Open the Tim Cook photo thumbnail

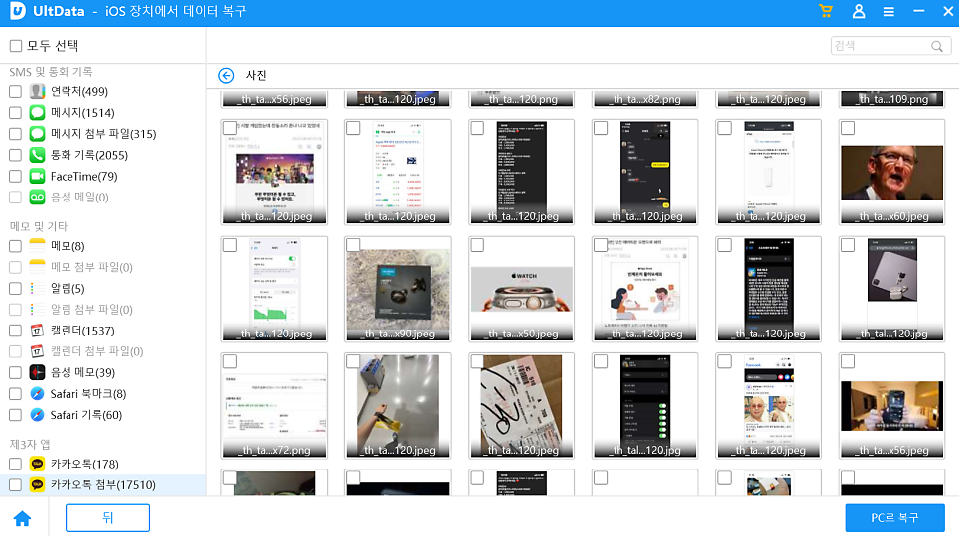[x=891, y=173]
